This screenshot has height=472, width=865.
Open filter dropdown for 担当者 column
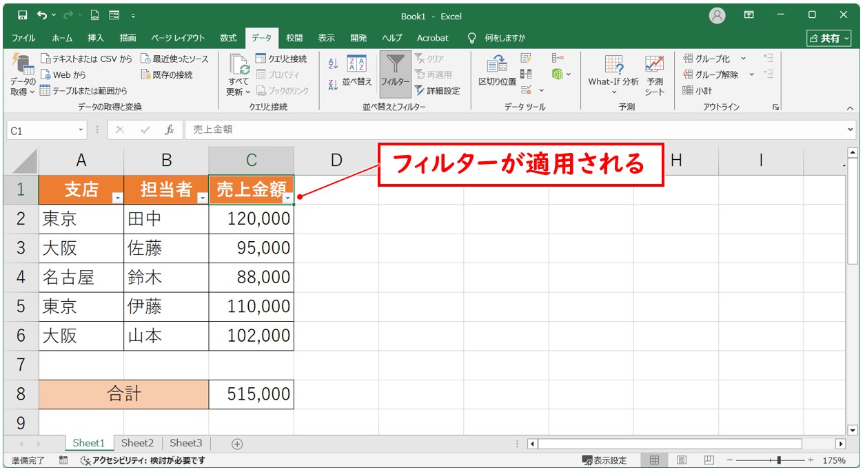pyautogui.click(x=202, y=198)
